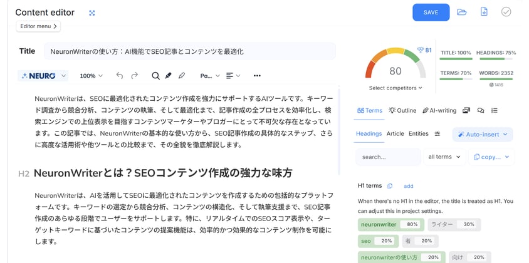Screen dimensions: 529x263
Task: Click the add link next to H1 terms
Action: pyautogui.click(x=408, y=186)
